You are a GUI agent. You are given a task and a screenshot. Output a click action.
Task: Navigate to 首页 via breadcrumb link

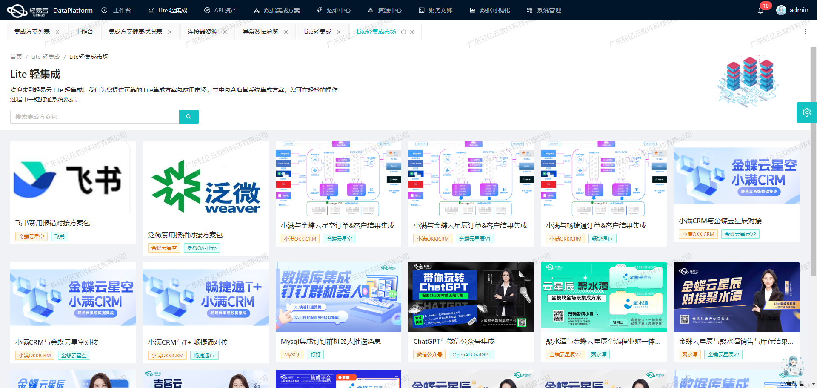click(16, 56)
